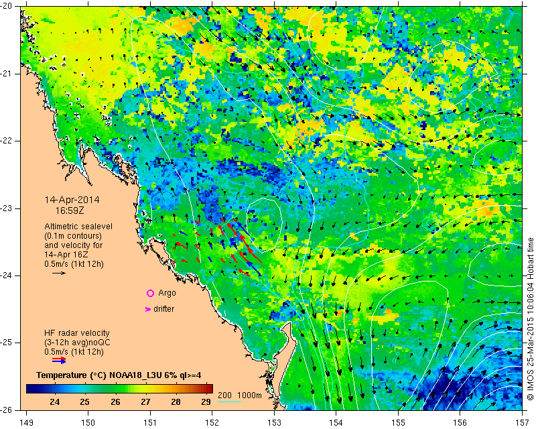Click the cyan 200 1000m depth contour legend line
The height and width of the screenshot is (429, 536).
coord(229,402)
